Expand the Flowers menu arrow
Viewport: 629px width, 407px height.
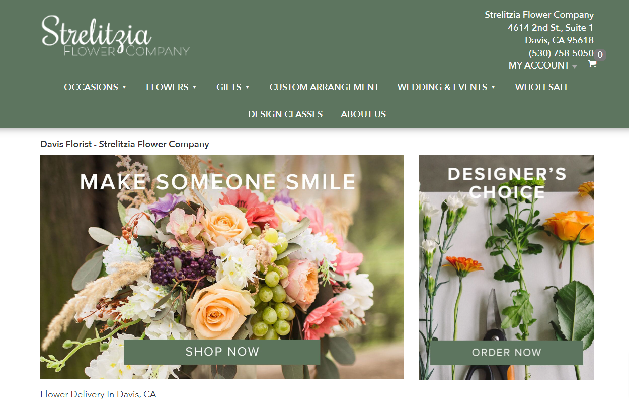pyautogui.click(x=194, y=87)
